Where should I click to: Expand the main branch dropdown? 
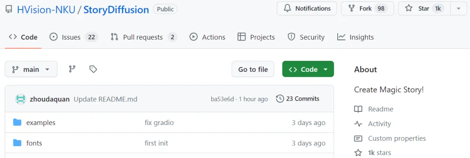[x=31, y=69]
